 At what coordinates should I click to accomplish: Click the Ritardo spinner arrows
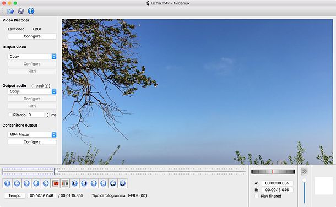coord(47,115)
